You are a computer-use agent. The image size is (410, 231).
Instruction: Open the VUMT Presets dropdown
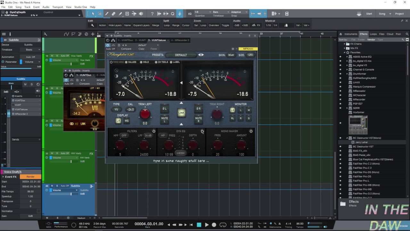(x=181, y=55)
